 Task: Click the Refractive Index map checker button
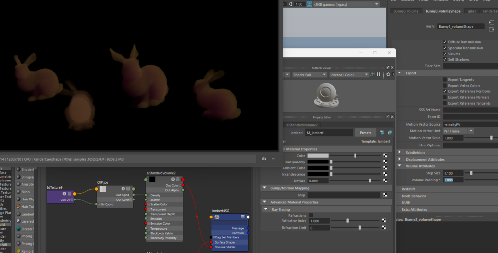tap(384, 220)
